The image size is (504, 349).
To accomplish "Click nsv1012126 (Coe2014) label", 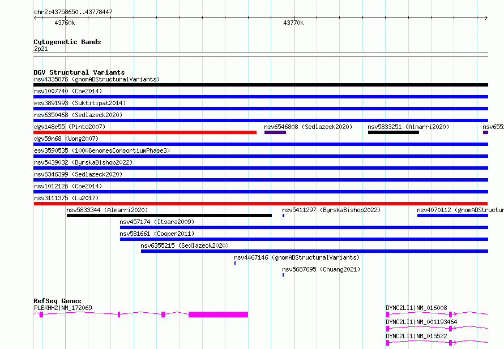I will coord(68,186).
